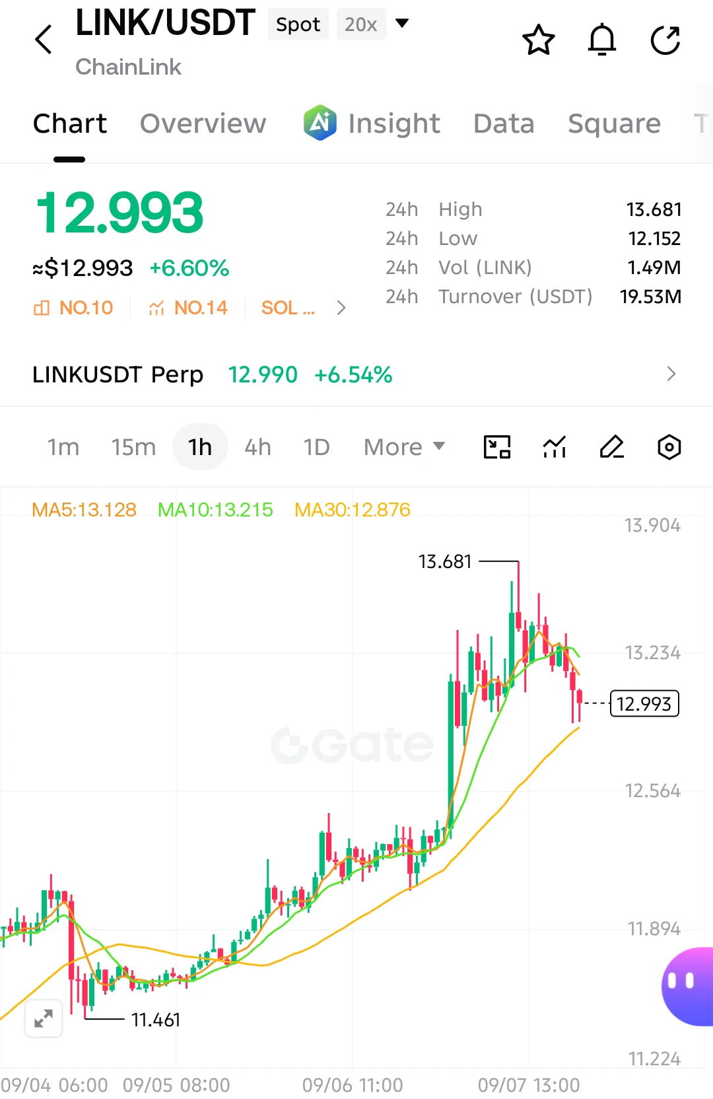Screen dimensions: 713x1099
Task: Select the drawing pencil tool
Action: point(612,447)
